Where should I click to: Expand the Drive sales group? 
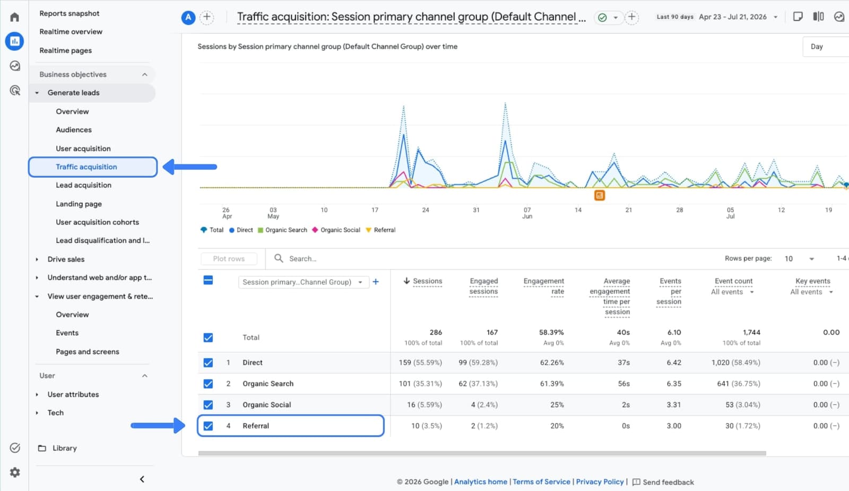(37, 260)
